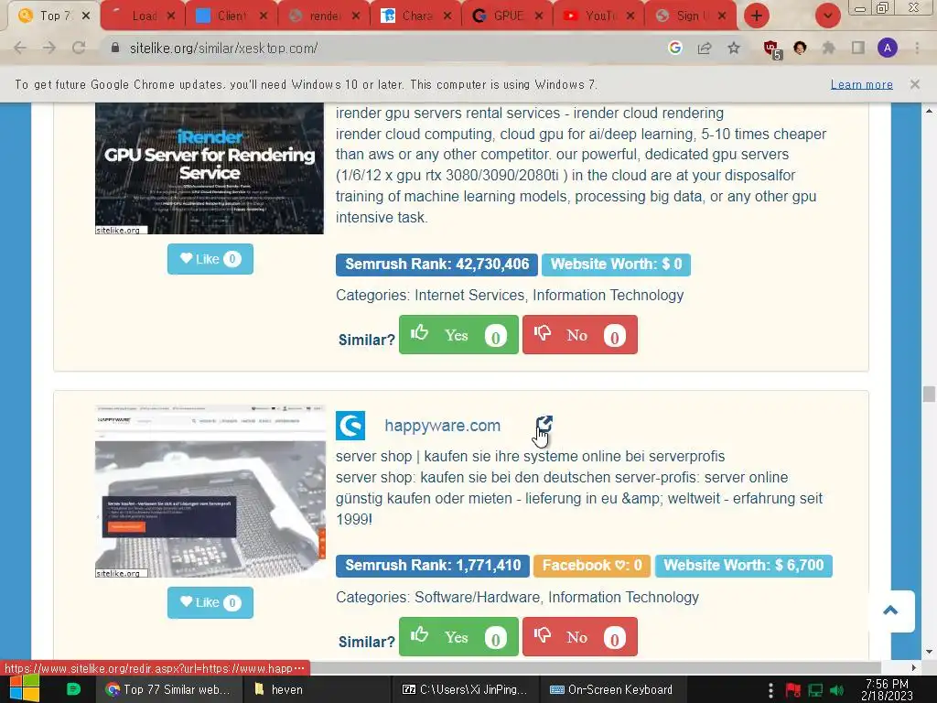Open the profile avatar A
This screenshot has width=937, height=703.
point(888,48)
